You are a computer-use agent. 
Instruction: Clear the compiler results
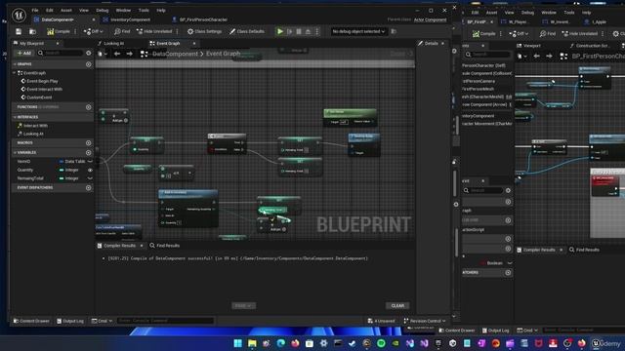click(397, 305)
